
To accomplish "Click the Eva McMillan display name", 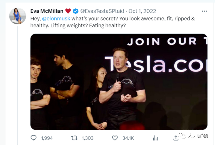I will click(47, 11).
